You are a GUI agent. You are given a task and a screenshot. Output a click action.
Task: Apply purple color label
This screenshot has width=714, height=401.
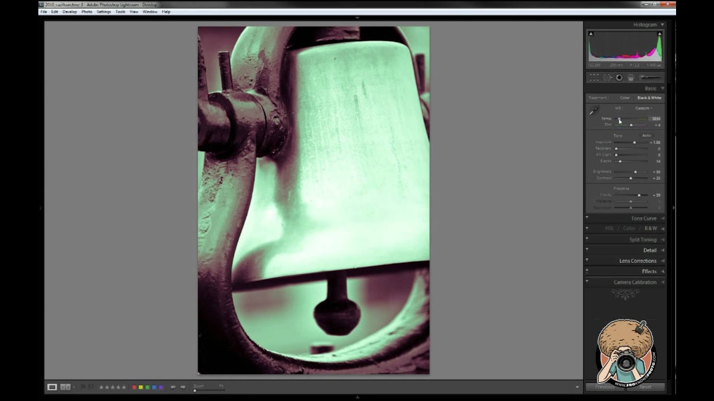(x=161, y=387)
